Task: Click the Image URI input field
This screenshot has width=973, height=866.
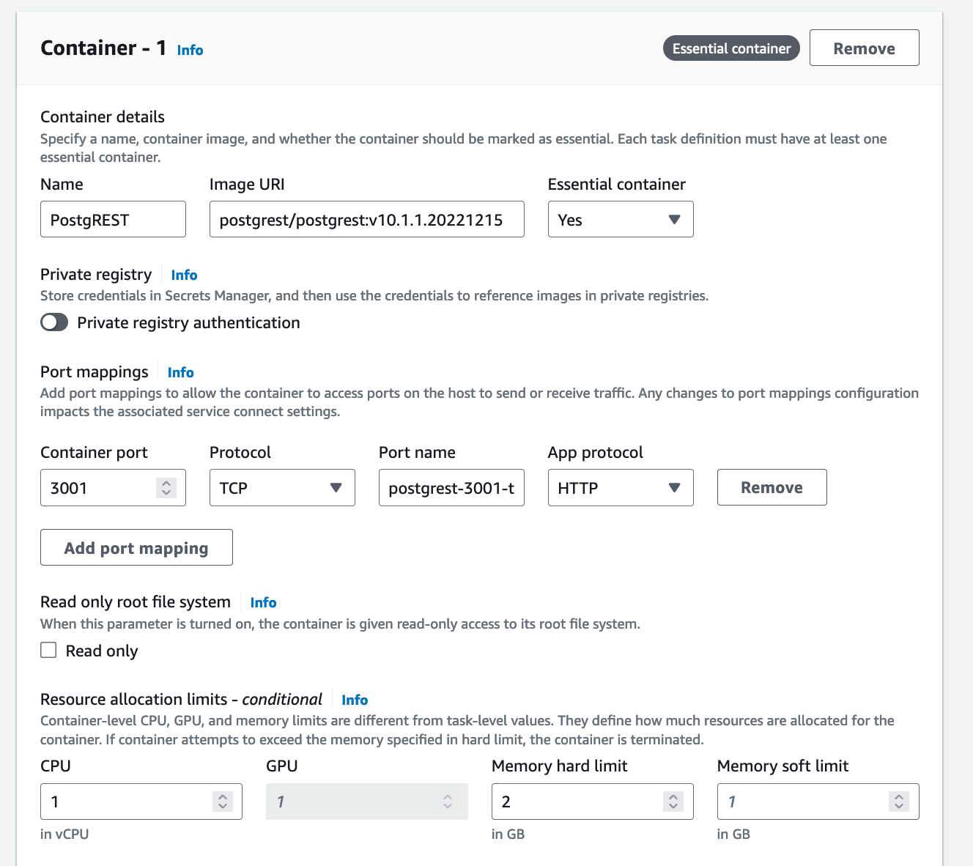Action: 366,220
